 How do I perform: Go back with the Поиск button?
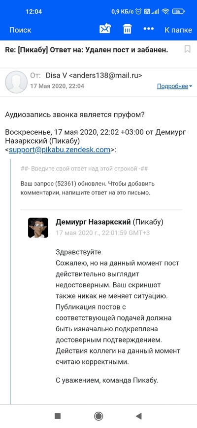[20, 30]
